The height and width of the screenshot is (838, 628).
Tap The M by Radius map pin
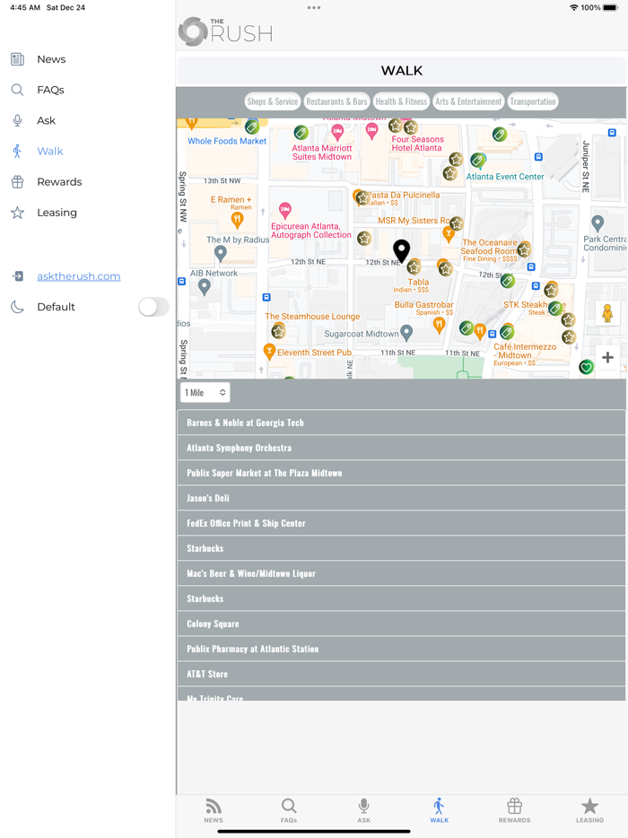coord(220,254)
